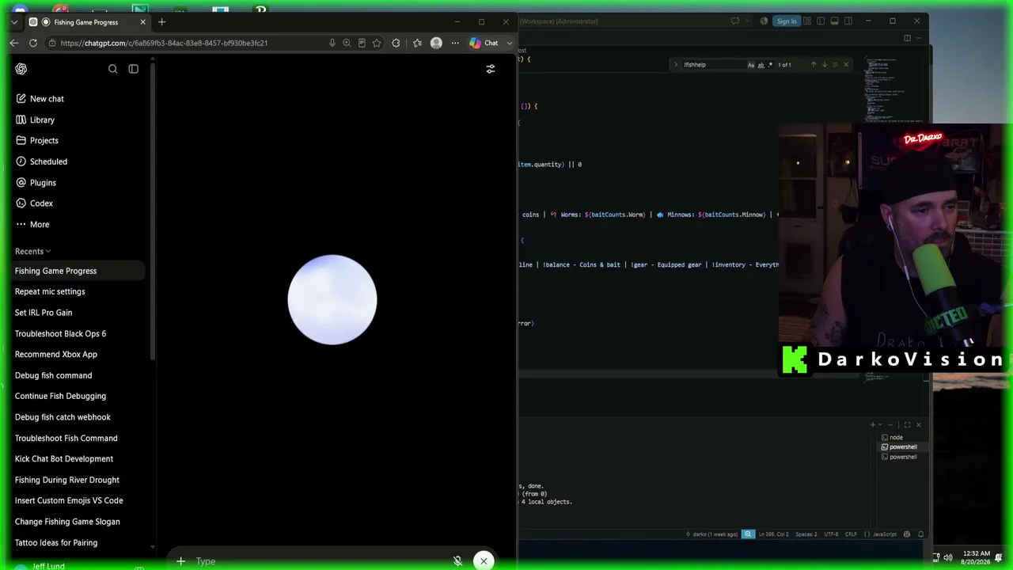Viewport: 1013px width, 570px height.
Task: Open a new browser tab
Action: coord(161,22)
